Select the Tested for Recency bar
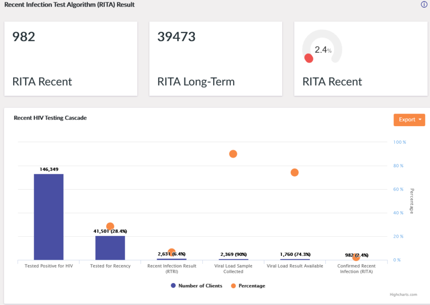The height and width of the screenshot is (305, 430). click(x=110, y=248)
